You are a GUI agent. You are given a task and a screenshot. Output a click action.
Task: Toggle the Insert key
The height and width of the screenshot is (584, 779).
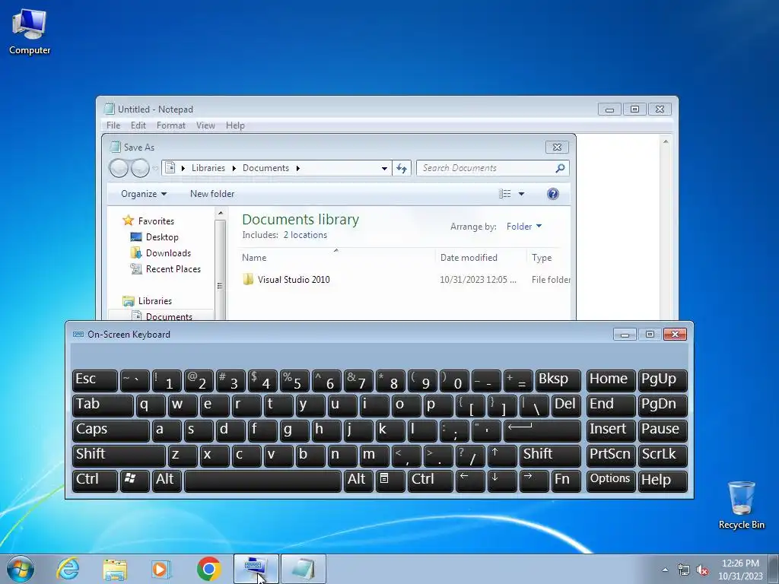click(611, 430)
